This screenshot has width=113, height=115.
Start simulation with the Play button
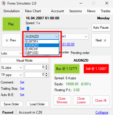[11, 24]
